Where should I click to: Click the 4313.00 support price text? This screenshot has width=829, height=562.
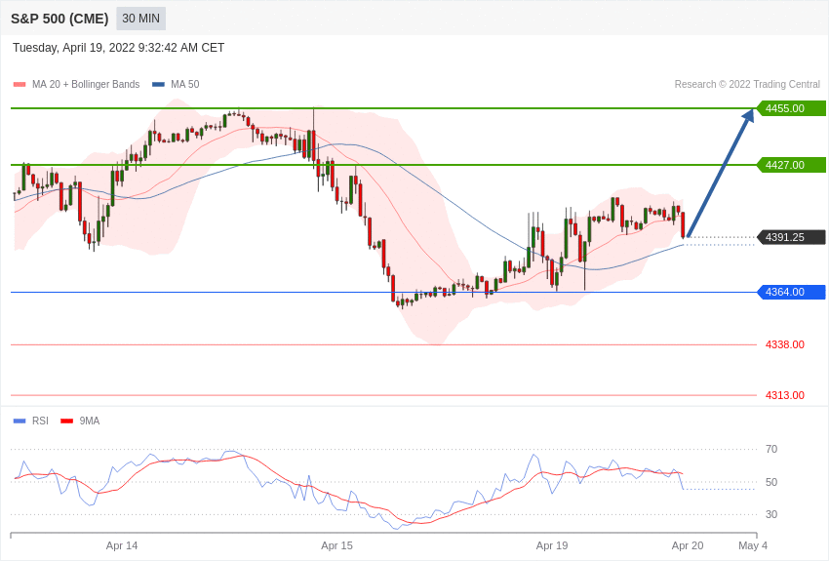(784, 395)
